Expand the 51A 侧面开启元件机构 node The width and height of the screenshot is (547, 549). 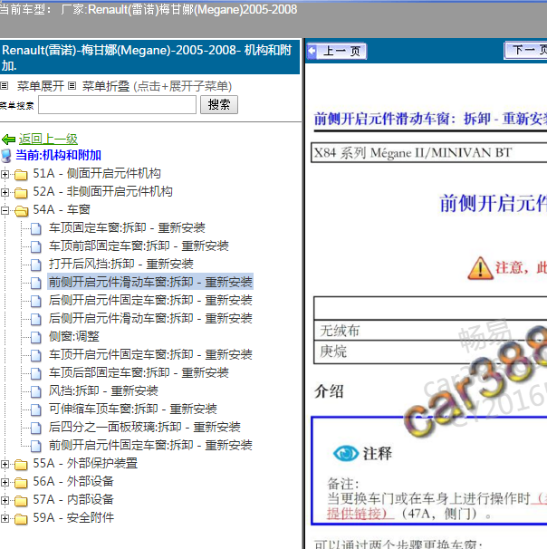pyautogui.click(x=5, y=174)
